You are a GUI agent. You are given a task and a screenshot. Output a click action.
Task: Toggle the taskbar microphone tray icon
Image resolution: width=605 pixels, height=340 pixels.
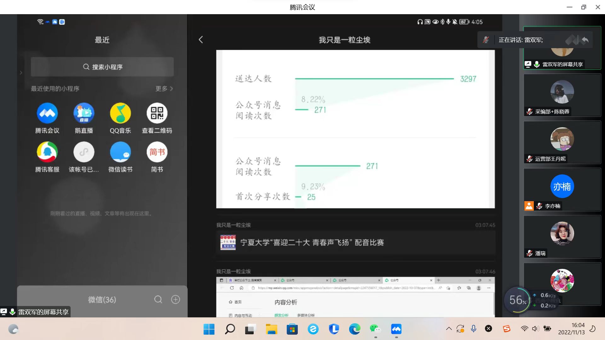[474, 329]
